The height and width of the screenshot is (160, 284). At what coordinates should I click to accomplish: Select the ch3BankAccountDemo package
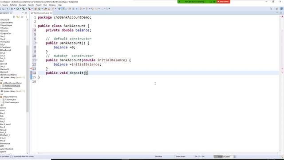pyautogui.click(x=12, y=83)
